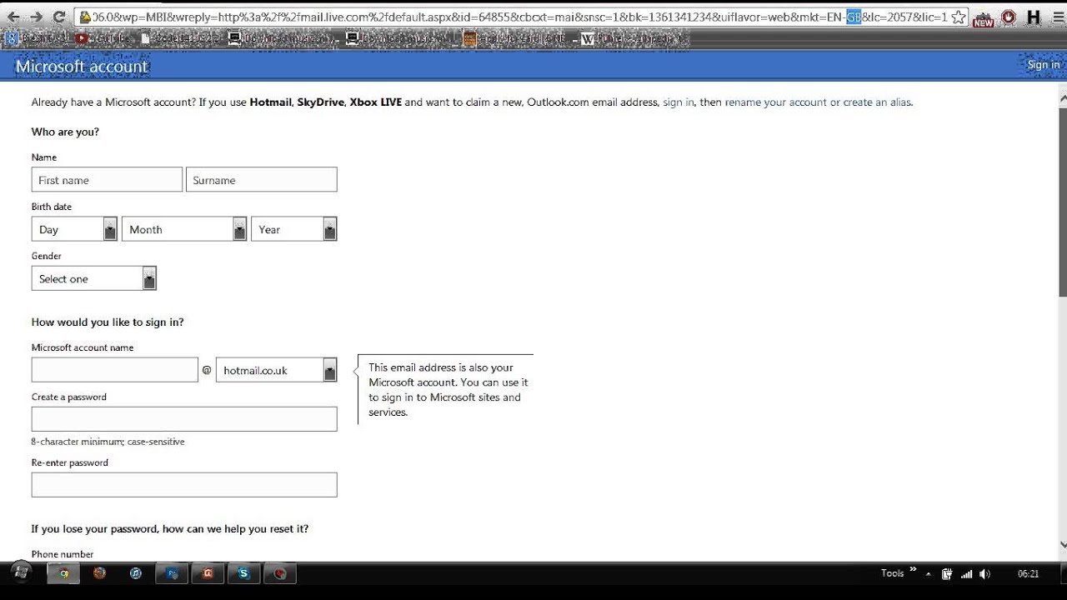Open the hotmail.co.uk domain dropdown

point(277,370)
